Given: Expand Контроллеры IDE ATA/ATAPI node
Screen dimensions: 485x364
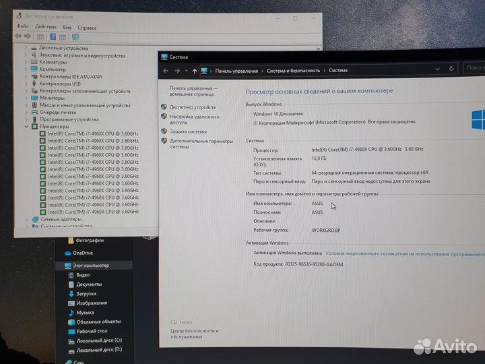Looking at the screenshot, I should pos(26,76).
